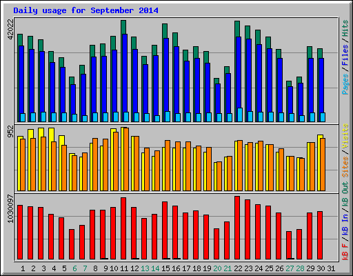The height and width of the screenshot is (276, 353).
Task: Click the red kB bar for day 30
Action: [x=320, y=235]
